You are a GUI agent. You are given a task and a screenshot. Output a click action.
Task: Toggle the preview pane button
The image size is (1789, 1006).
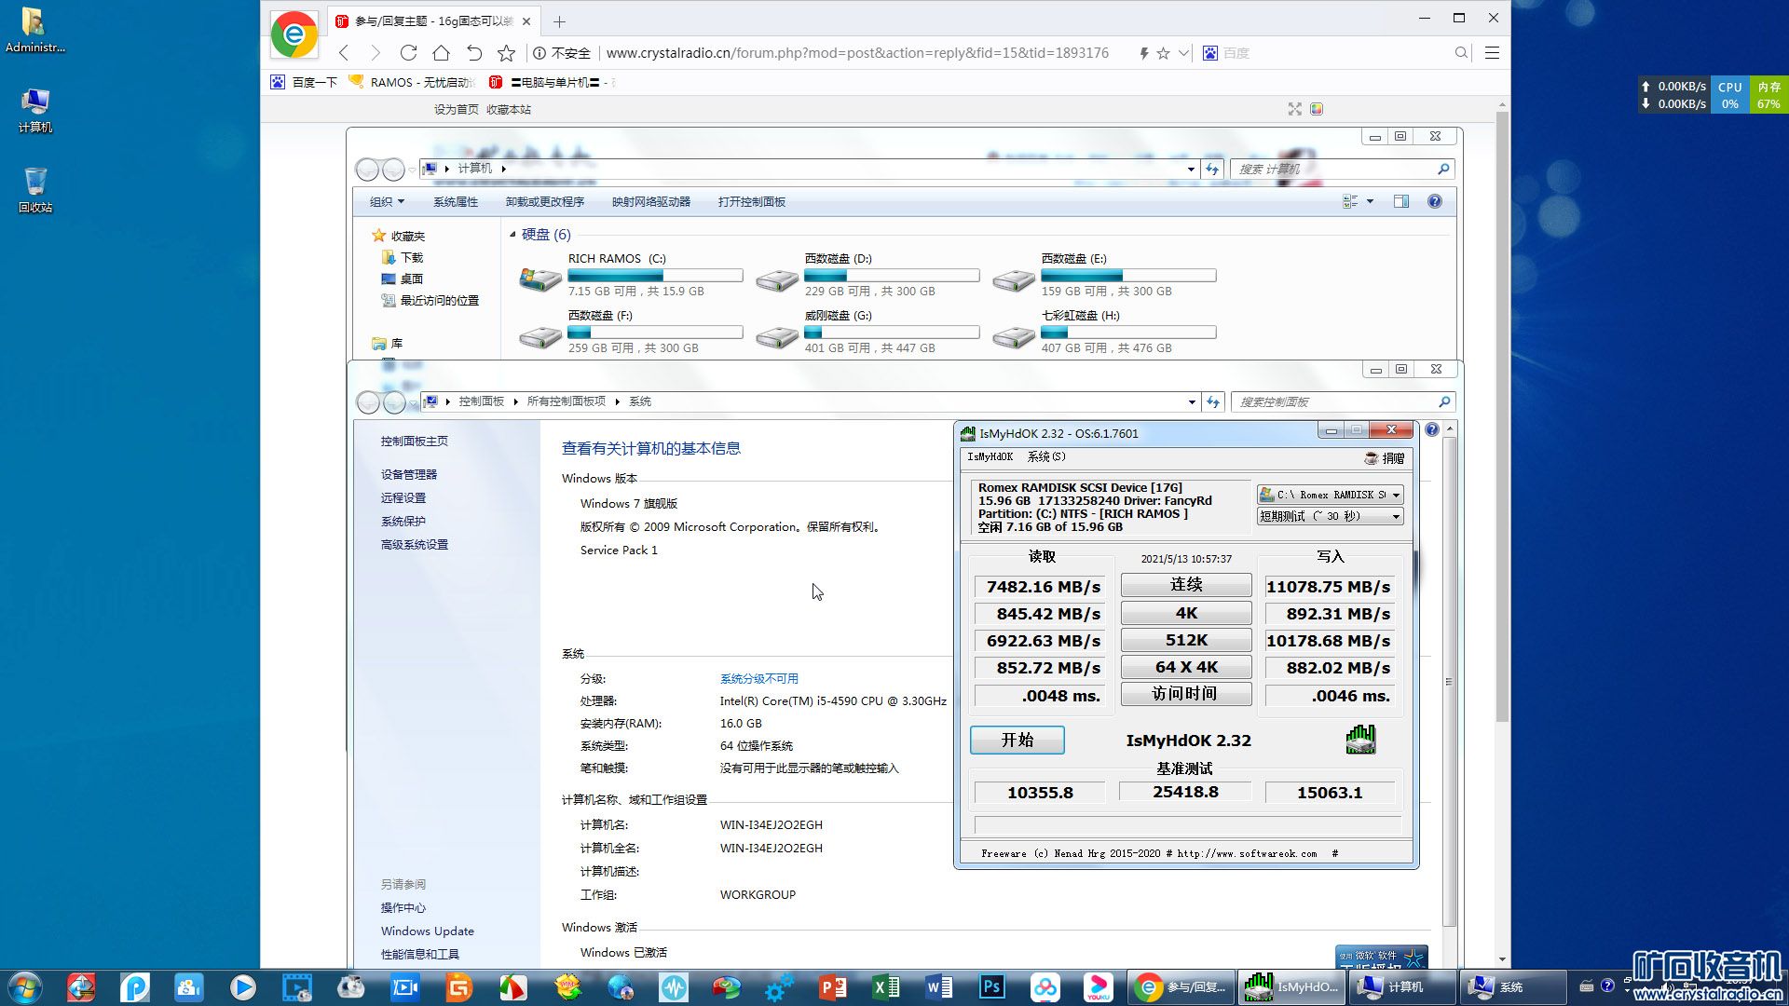tap(1400, 201)
